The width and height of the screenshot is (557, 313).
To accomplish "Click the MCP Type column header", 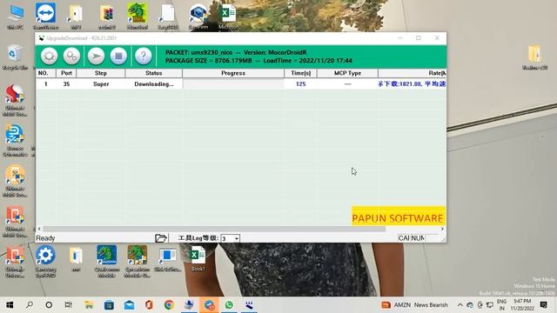I will (x=348, y=73).
